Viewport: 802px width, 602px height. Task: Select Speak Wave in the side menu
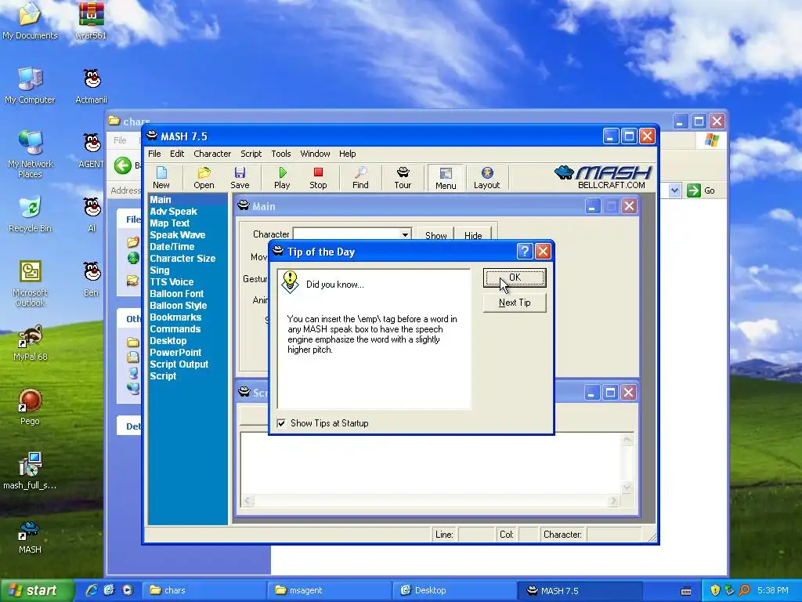point(178,235)
